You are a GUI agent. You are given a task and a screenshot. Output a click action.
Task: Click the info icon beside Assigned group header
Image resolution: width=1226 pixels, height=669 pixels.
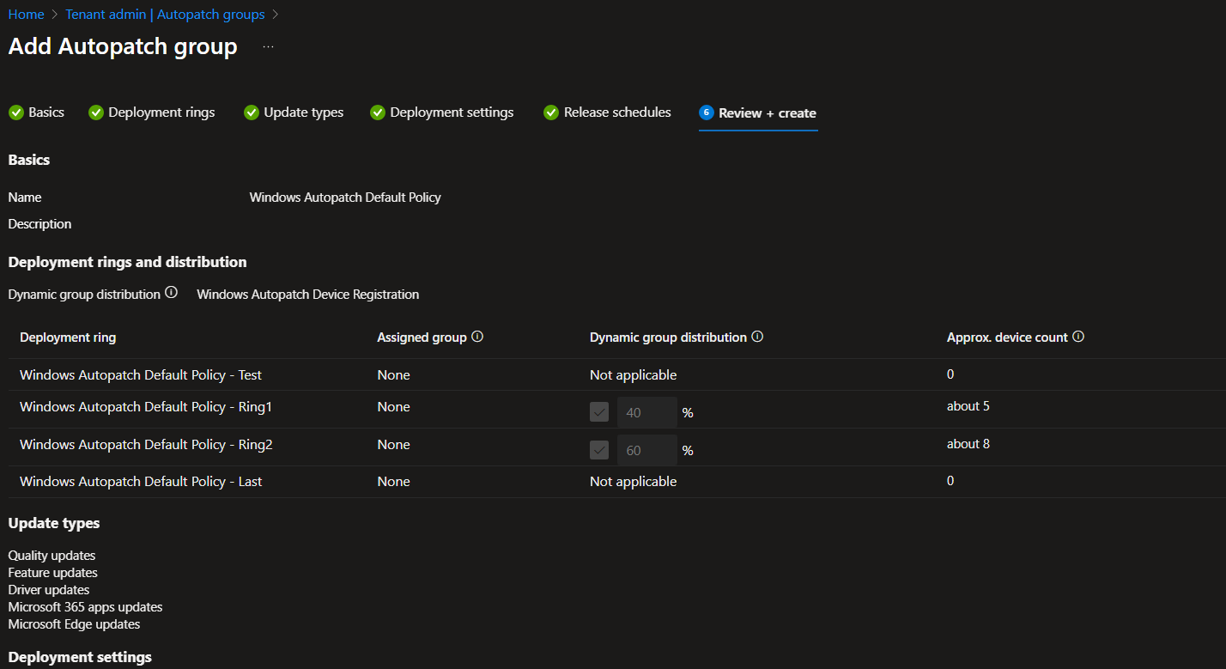[479, 336]
